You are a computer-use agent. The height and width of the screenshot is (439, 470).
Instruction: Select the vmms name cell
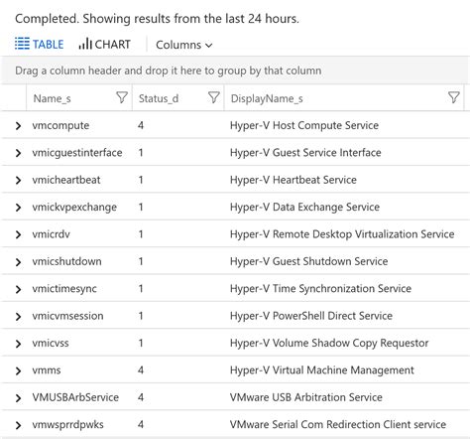pyautogui.click(x=47, y=370)
